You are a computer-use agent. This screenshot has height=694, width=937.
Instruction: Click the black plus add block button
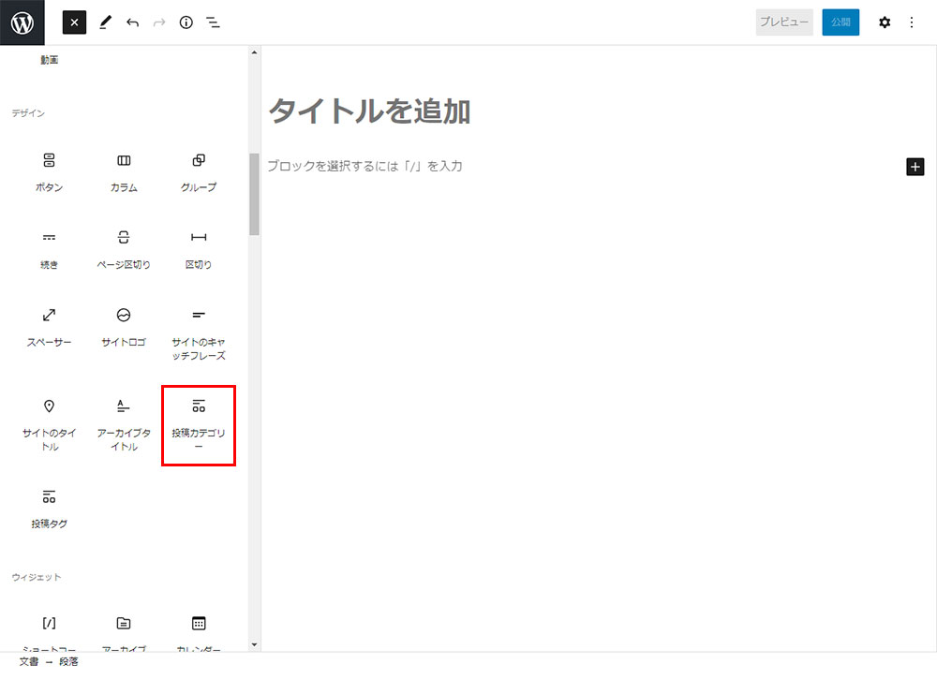pyautogui.click(x=915, y=167)
